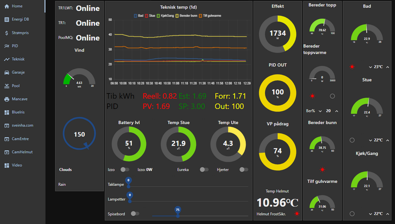Lower Stue setpoint with the down chevron

[x=371, y=140]
